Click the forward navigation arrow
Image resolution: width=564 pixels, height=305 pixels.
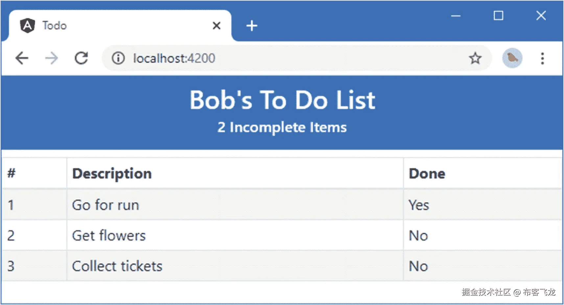pyautogui.click(x=51, y=58)
